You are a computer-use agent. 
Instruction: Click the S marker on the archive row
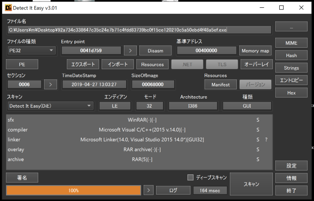coord(258,159)
